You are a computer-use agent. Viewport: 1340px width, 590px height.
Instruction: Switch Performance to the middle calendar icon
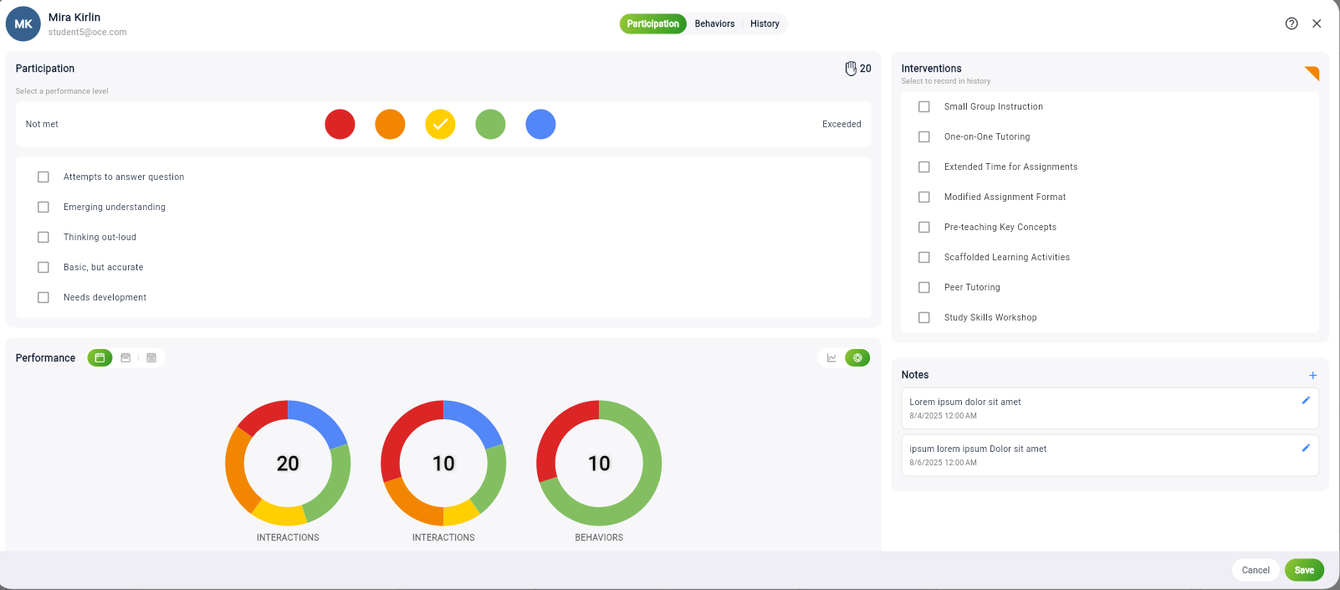pos(125,358)
